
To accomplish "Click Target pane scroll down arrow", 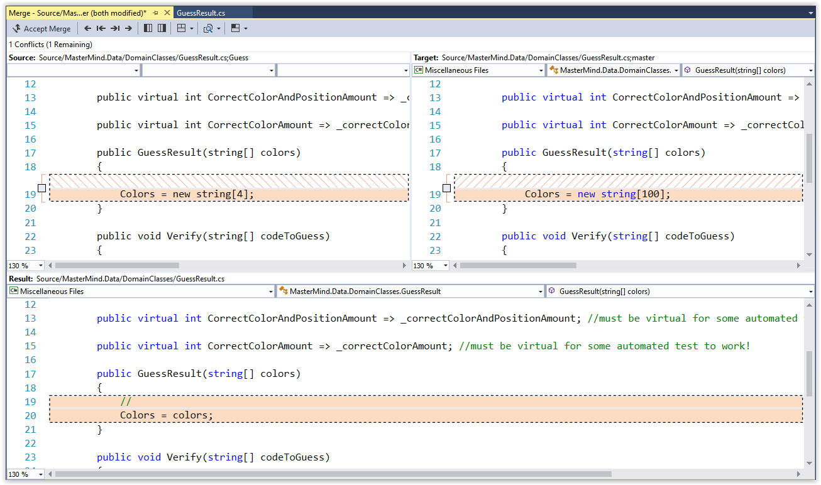I will (x=810, y=254).
